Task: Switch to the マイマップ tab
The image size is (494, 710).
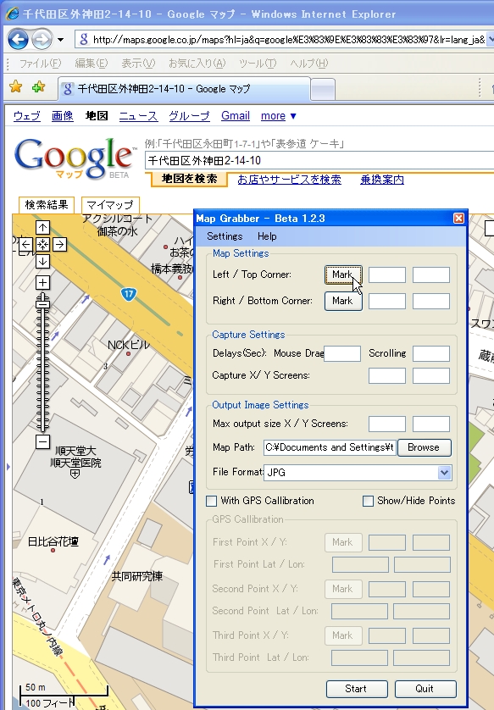Action: pyautogui.click(x=110, y=205)
